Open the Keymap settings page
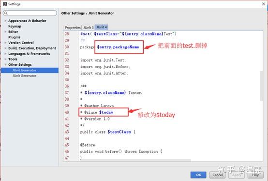The width and height of the screenshot is (268, 181). tap(15, 26)
